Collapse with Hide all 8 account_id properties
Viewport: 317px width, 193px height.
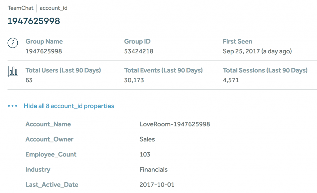[x=69, y=106]
